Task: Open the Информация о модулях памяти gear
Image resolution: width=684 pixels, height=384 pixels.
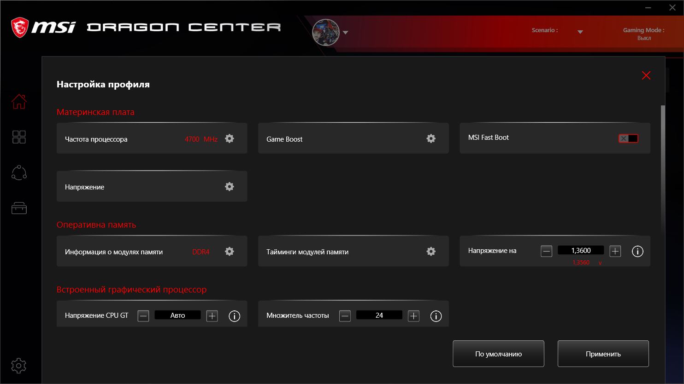Action: pyautogui.click(x=230, y=251)
